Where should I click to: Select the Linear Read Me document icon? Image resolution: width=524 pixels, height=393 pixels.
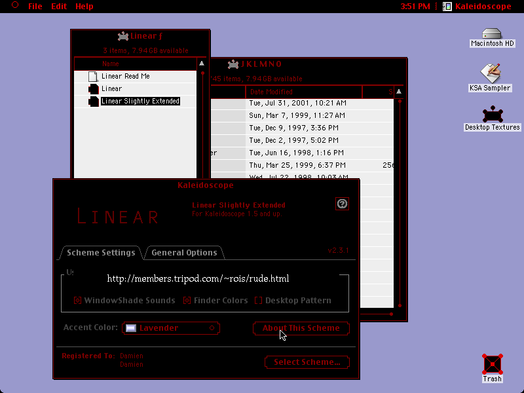click(x=93, y=77)
